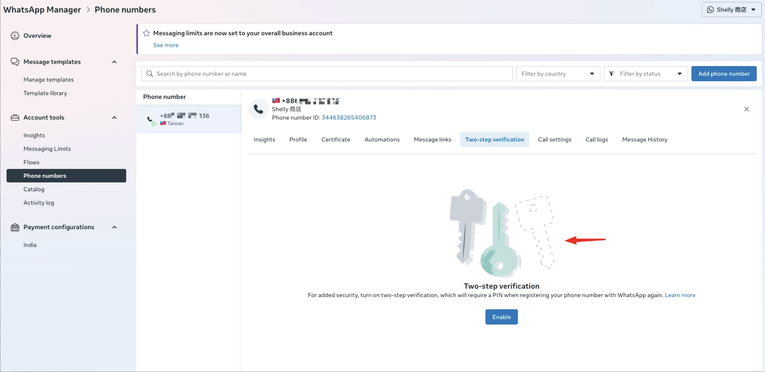
Task: Click the Add phone number button
Action: pos(724,74)
